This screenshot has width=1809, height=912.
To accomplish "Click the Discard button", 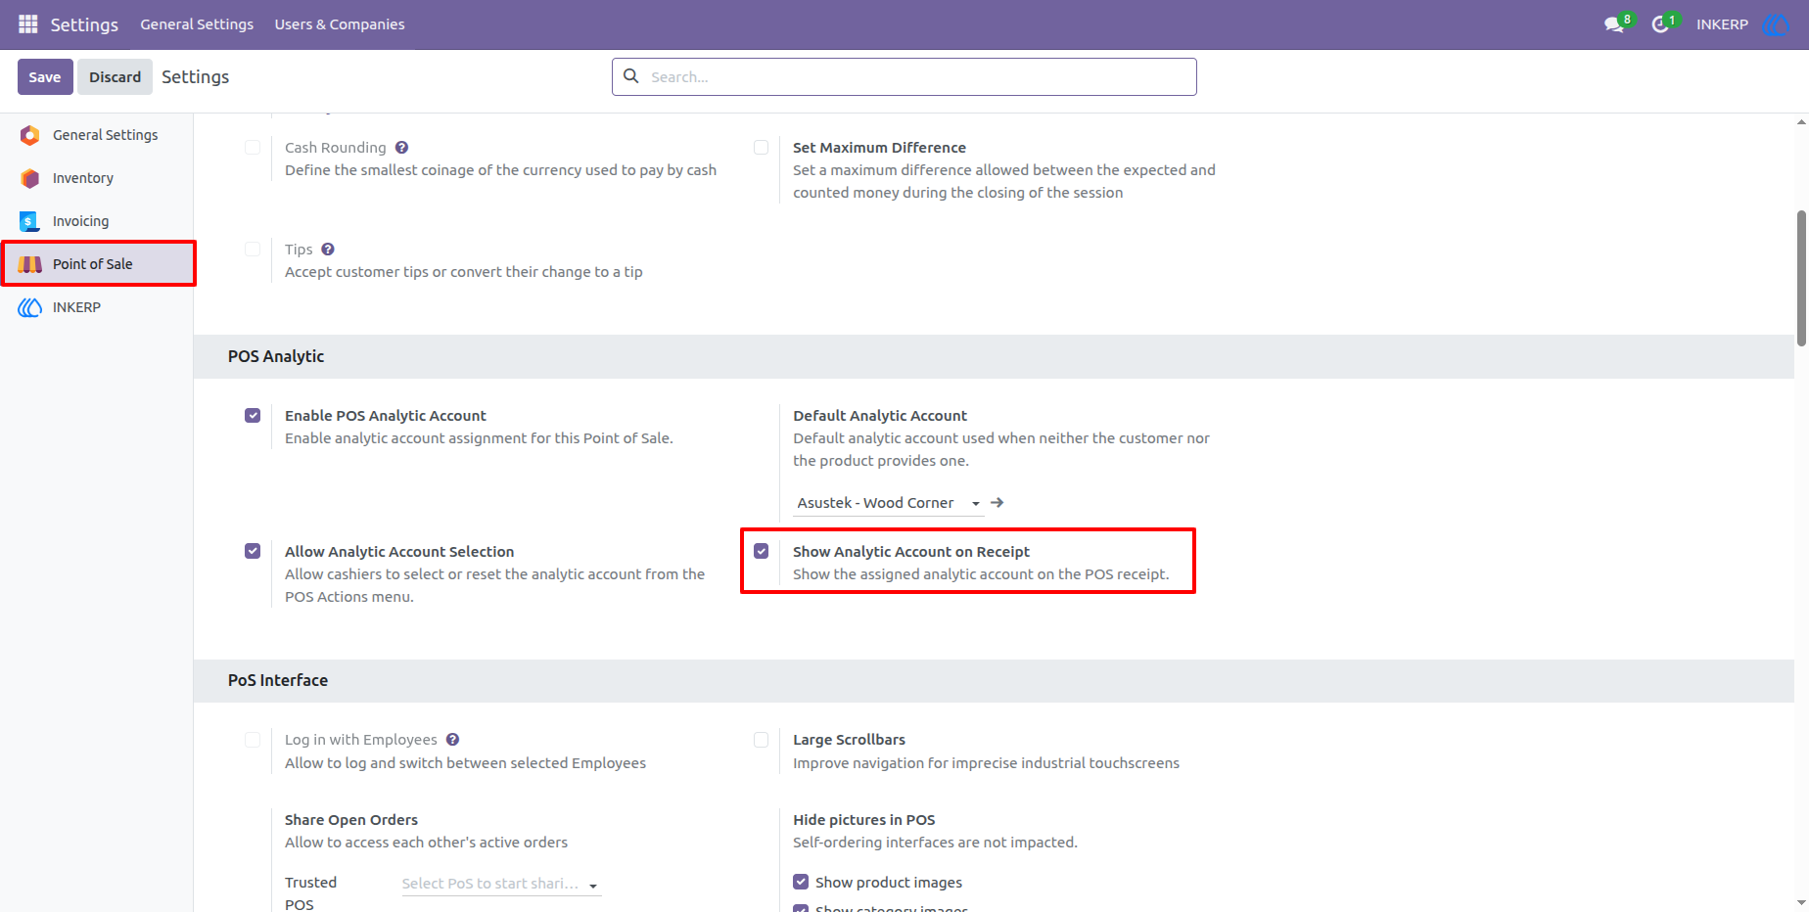I will [x=116, y=77].
